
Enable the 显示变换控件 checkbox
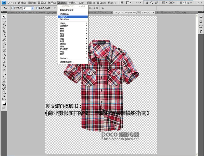click(37, 8)
